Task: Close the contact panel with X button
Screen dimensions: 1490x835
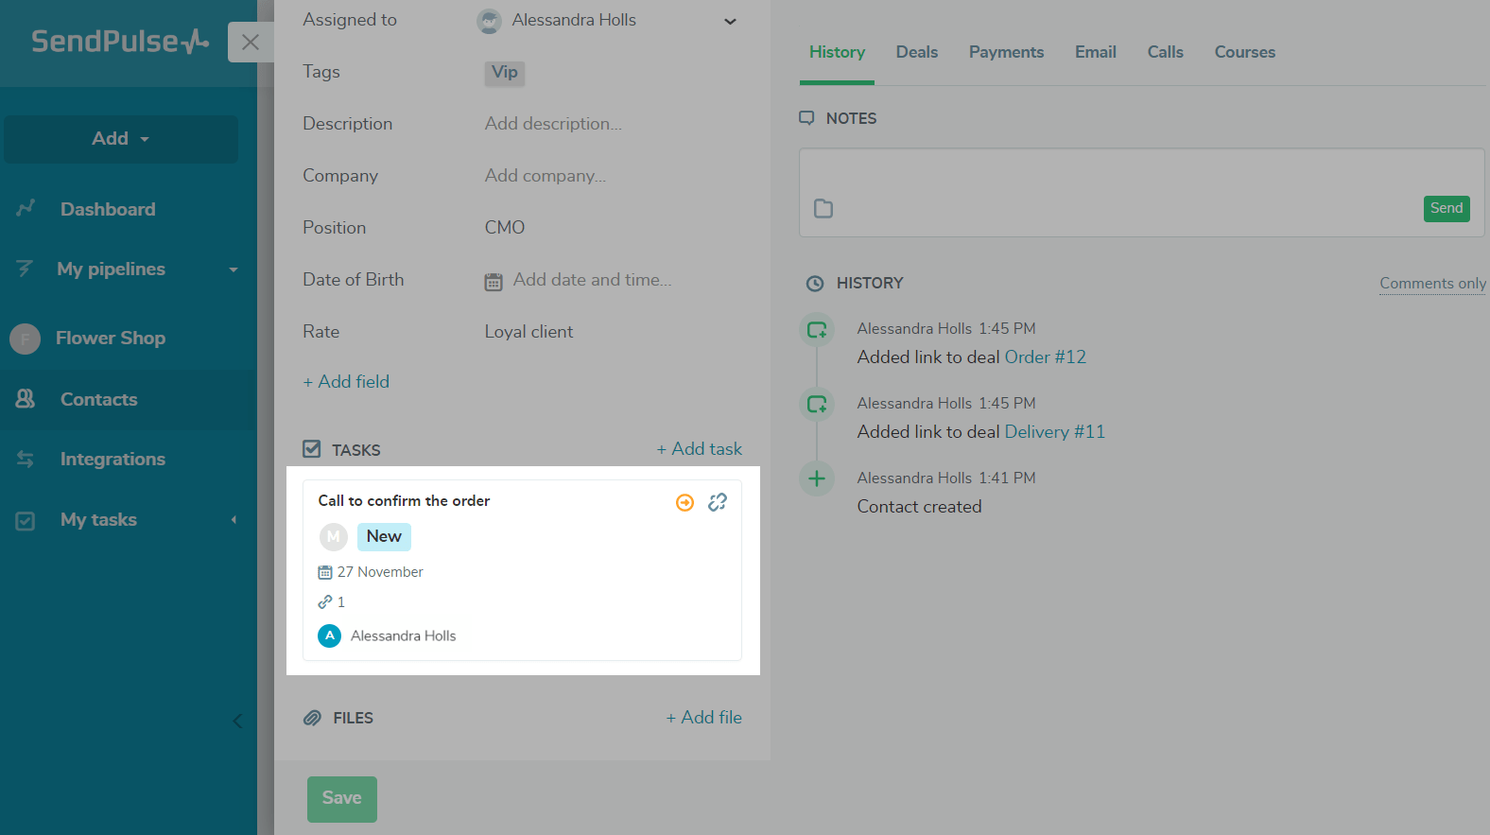Action: [251, 43]
